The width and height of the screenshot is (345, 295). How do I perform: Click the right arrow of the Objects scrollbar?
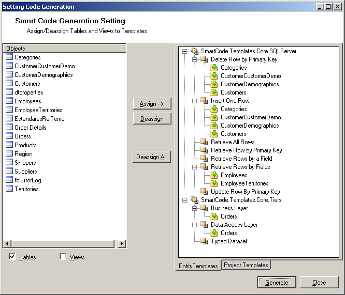pyautogui.click(x=122, y=243)
